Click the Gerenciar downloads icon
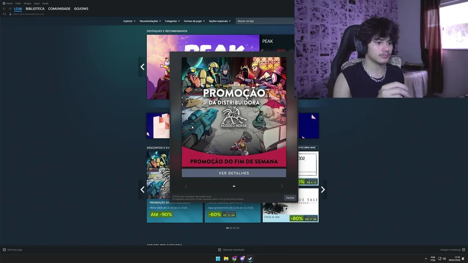 [x=219, y=250]
